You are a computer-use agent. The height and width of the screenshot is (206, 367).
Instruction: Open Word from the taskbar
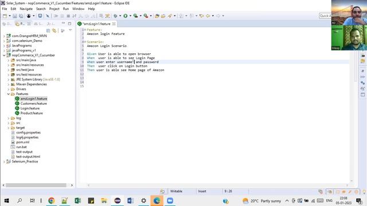[130, 201]
